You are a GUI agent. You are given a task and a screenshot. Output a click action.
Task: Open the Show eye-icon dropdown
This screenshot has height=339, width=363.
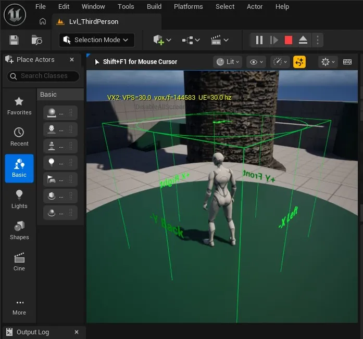coord(256,62)
